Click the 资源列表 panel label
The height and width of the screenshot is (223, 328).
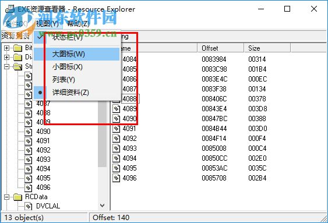pos(16,36)
